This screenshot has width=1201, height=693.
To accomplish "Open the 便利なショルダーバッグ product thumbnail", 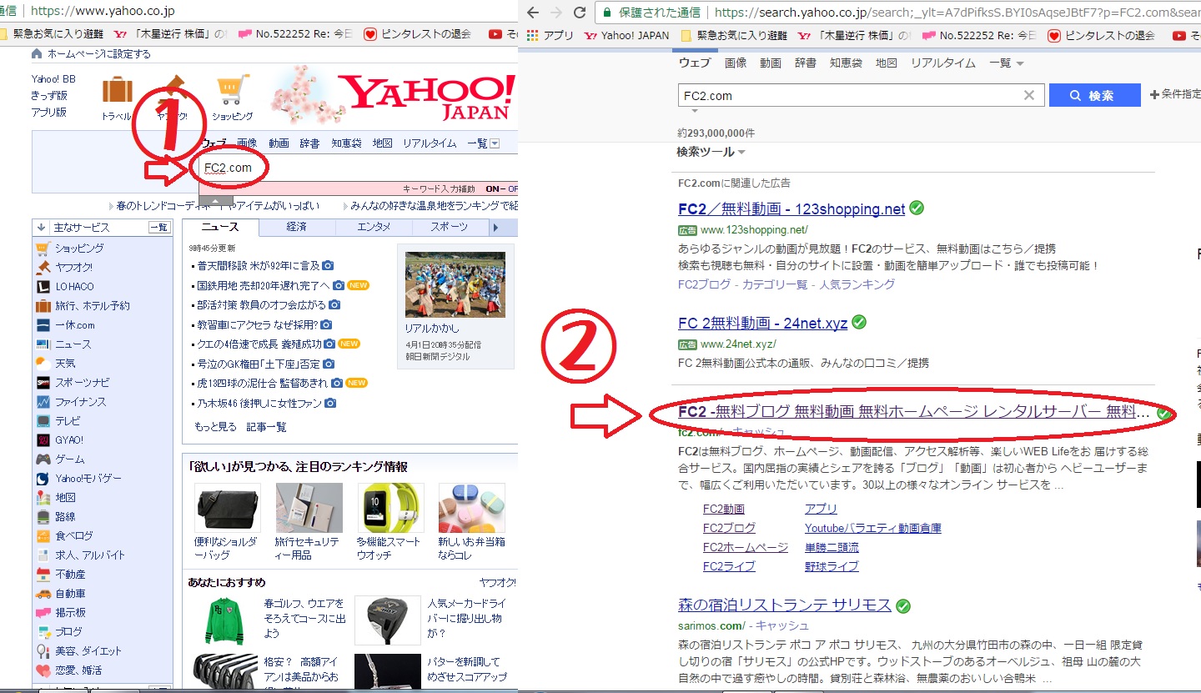I will 228,508.
